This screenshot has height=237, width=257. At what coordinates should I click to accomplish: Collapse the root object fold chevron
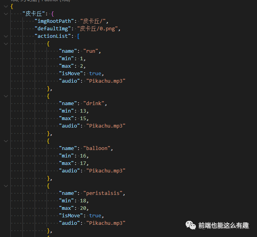coord(6,7)
